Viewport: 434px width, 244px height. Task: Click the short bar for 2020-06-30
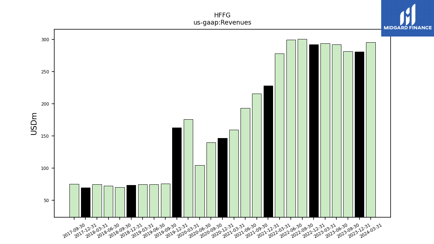coord(200,191)
